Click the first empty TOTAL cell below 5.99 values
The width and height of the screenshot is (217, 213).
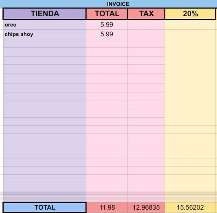[x=107, y=43]
